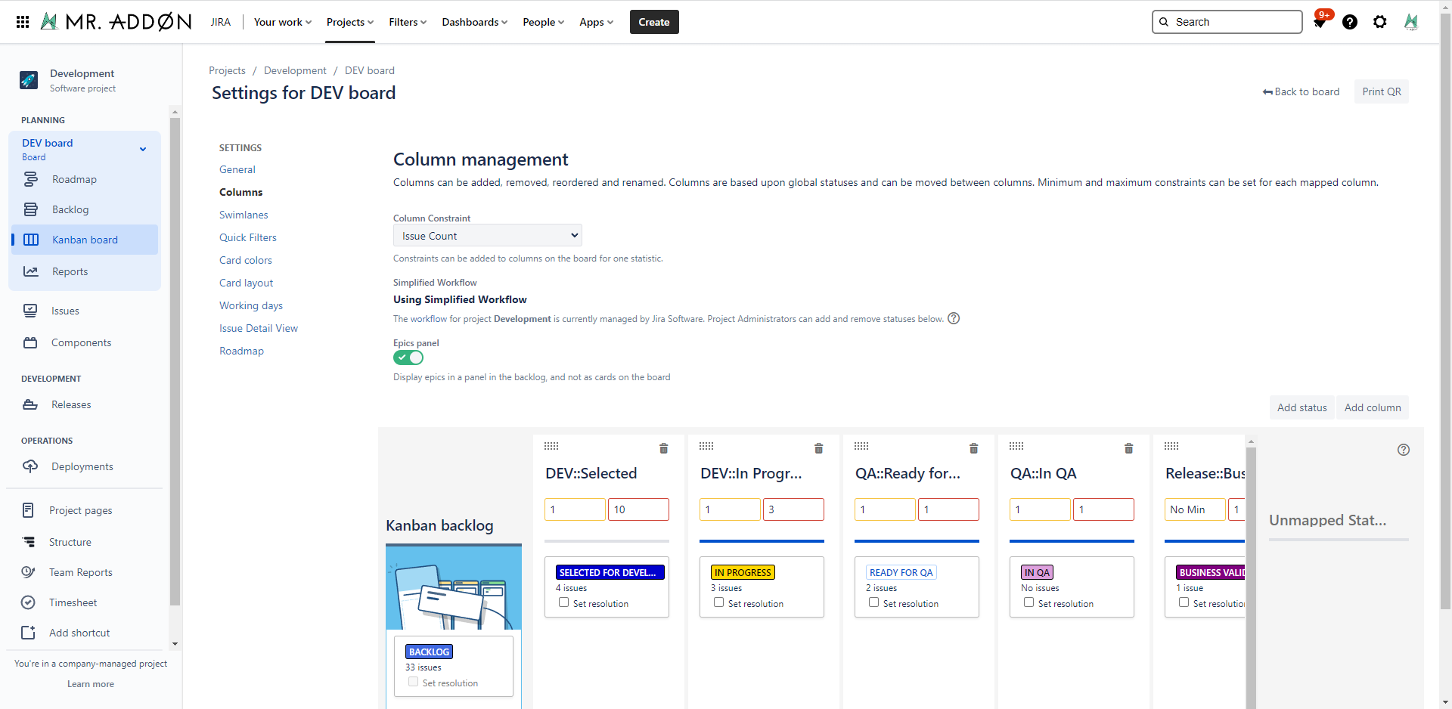Toggle the Epics panel switch
Screen dimensions: 1452x709
point(408,358)
